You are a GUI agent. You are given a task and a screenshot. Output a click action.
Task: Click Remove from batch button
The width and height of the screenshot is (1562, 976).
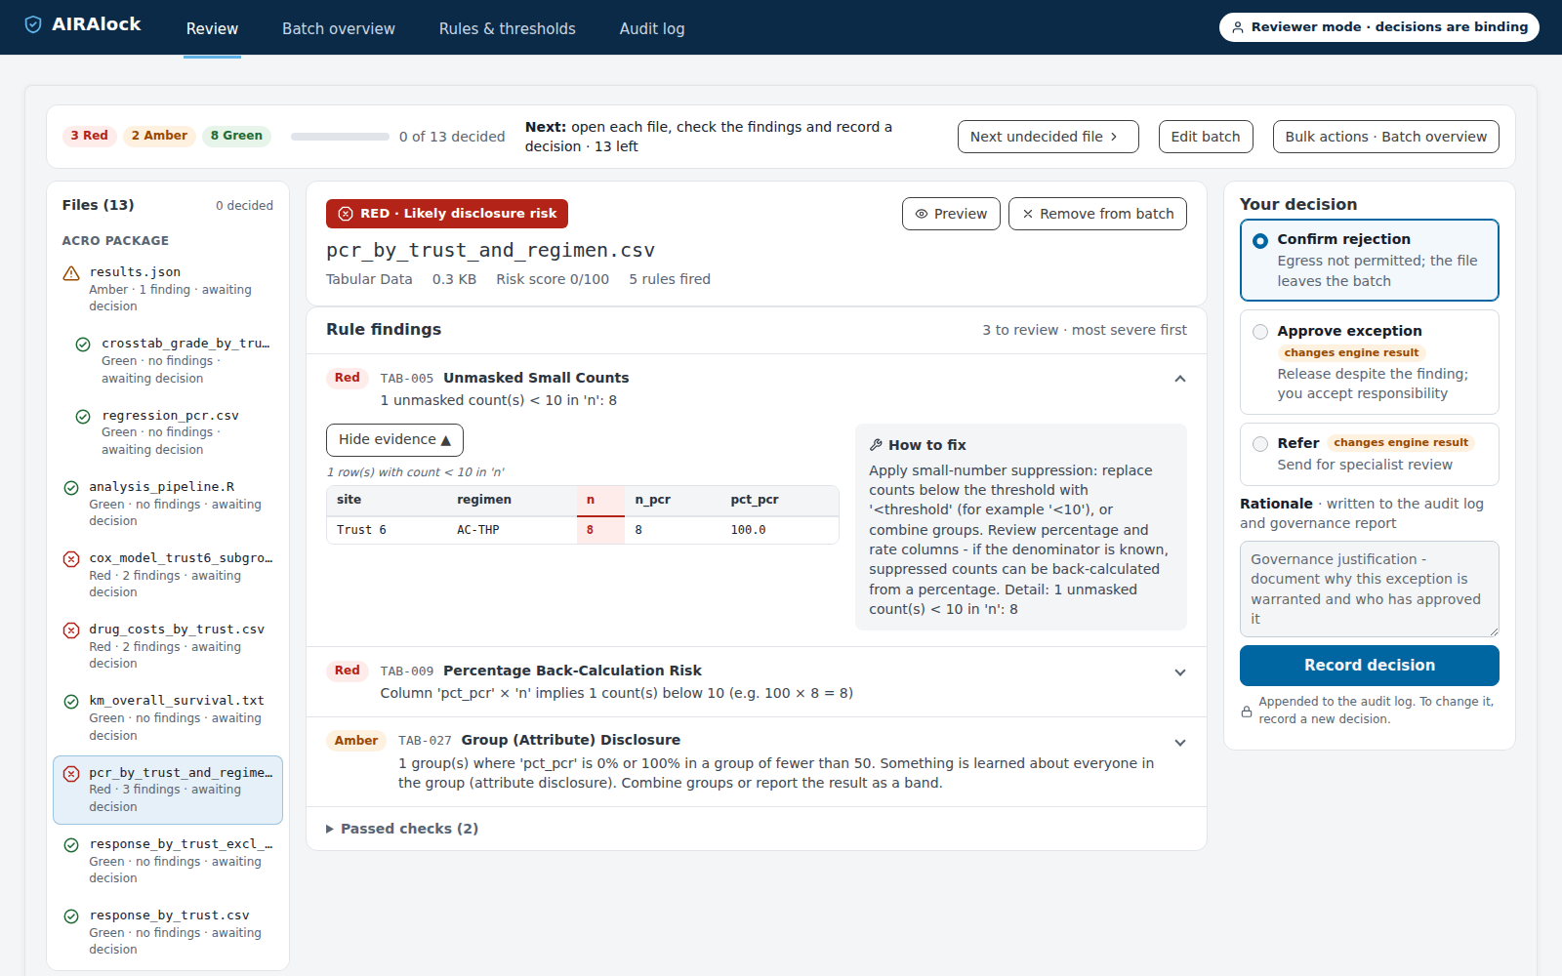click(1097, 214)
